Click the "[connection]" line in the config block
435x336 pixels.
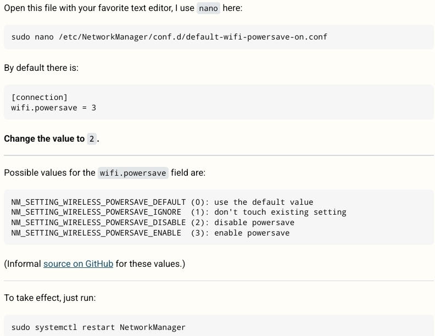point(39,98)
